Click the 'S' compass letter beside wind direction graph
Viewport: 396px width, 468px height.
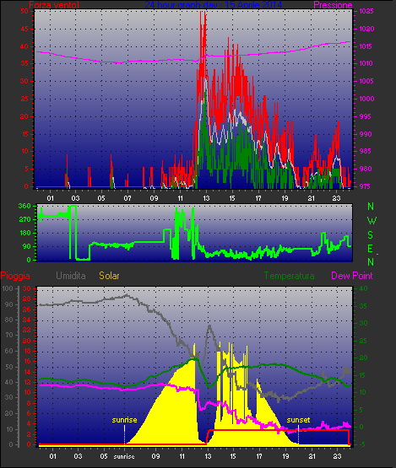tap(371, 235)
